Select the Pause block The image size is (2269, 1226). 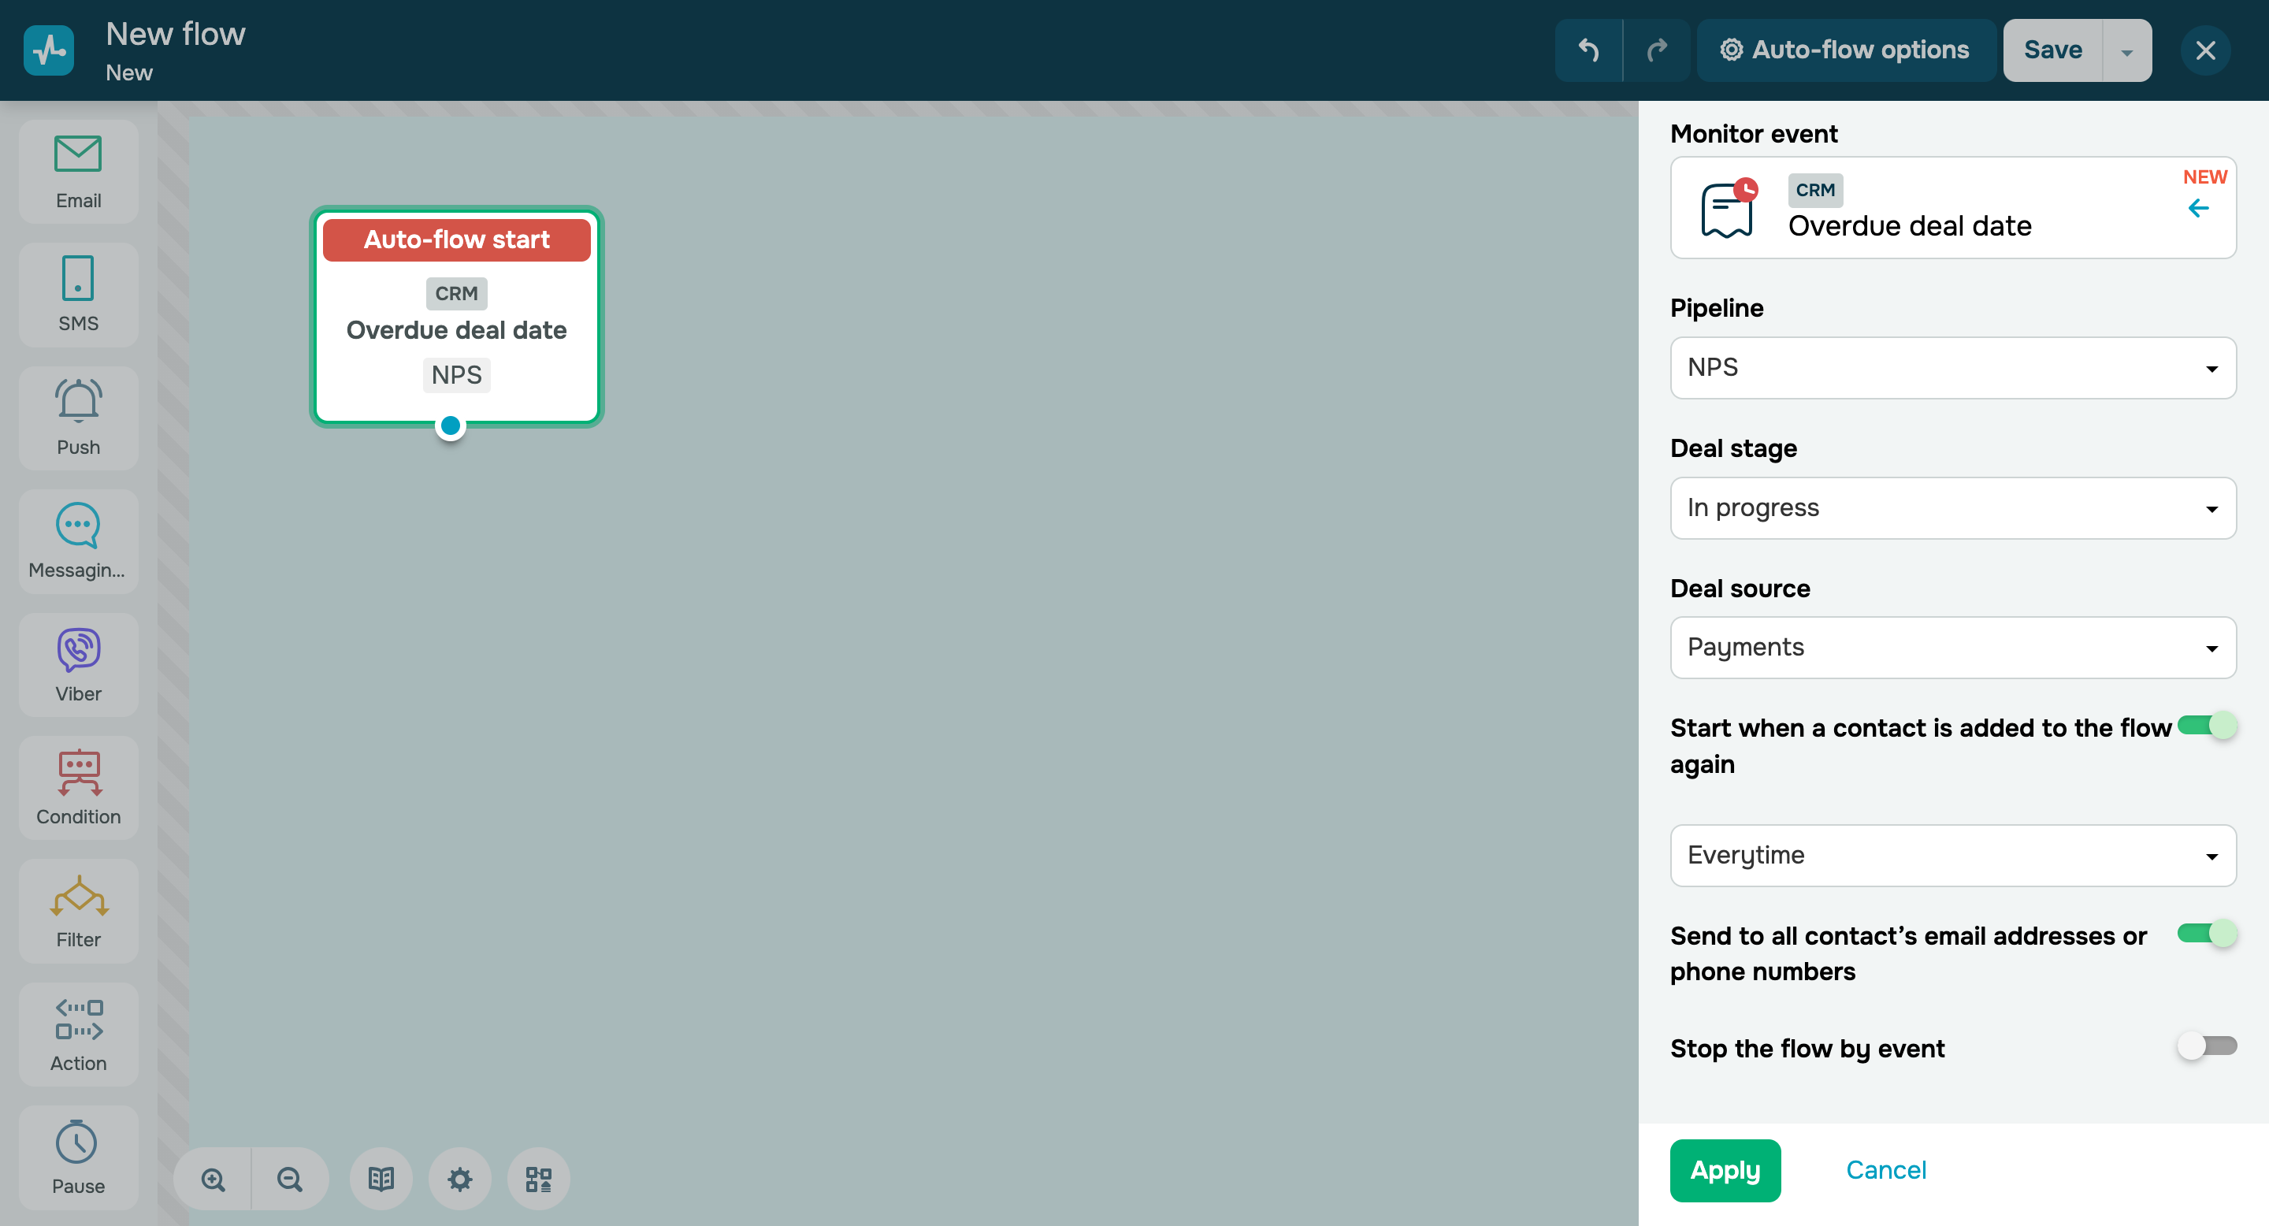tap(77, 1157)
